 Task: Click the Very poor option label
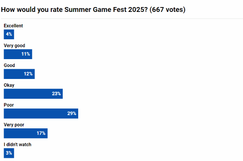click(14, 125)
